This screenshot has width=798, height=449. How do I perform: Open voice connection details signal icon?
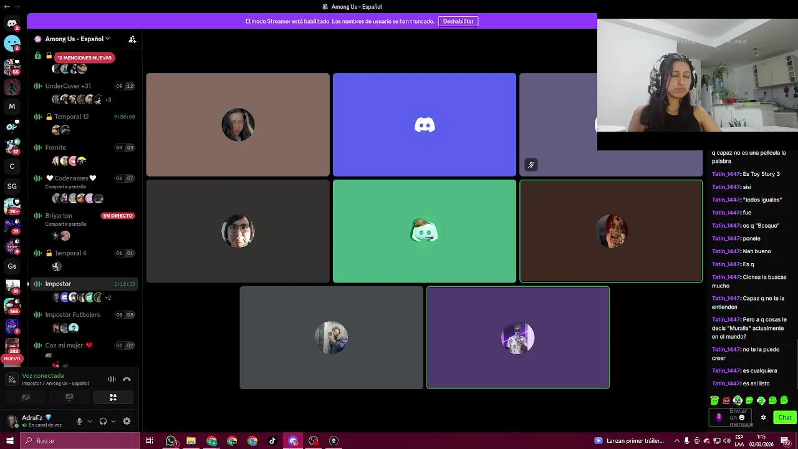(x=12, y=379)
